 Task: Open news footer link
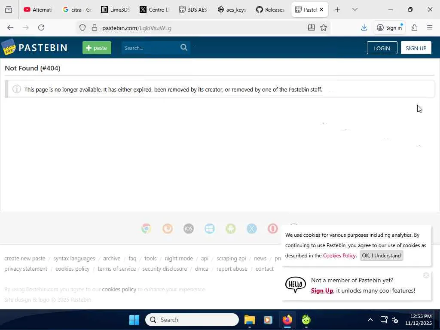coord(260,258)
